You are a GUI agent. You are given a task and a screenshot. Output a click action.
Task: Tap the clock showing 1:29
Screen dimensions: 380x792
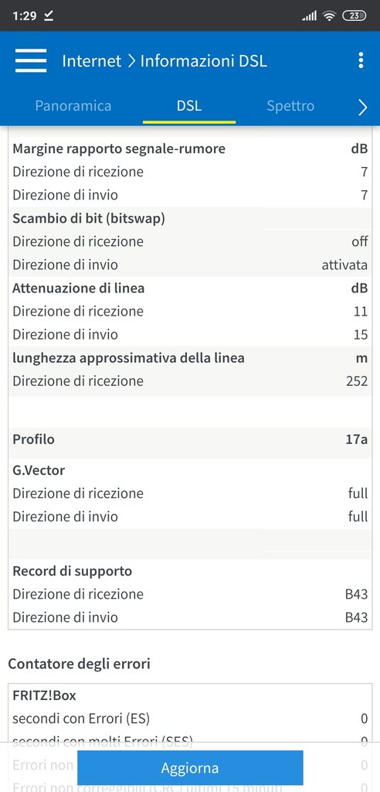tap(24, 15)
